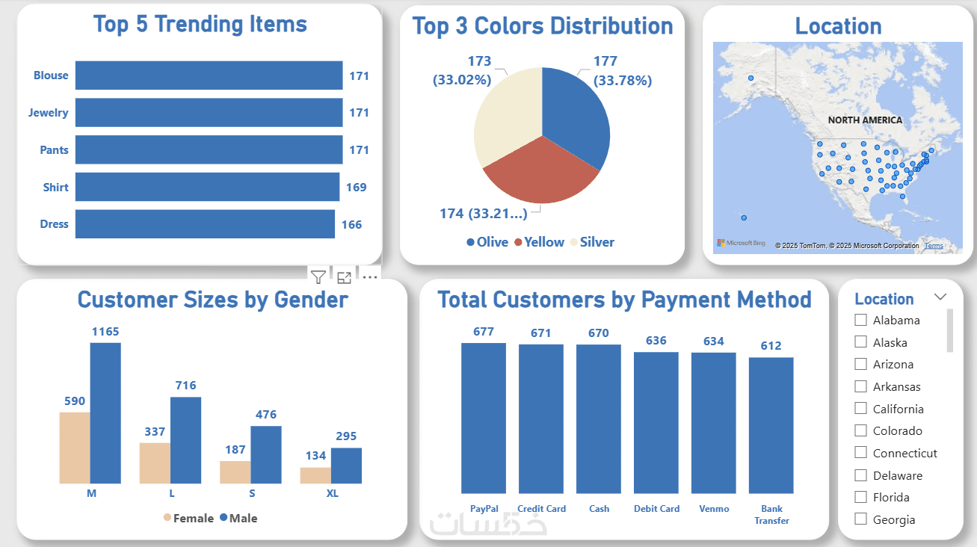Check the Alabama location checkbox
977x547 pixels.
(860, 320)
